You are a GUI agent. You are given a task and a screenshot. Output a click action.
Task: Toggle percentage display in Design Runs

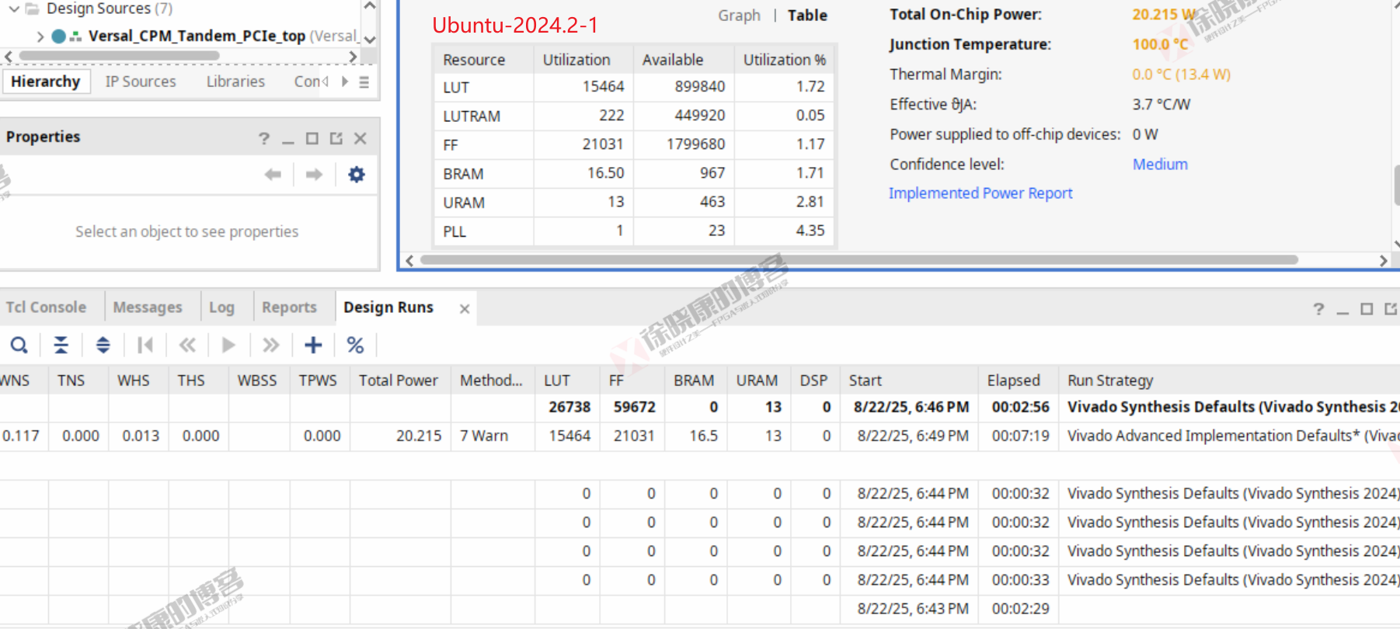click(x=355, y=345)
